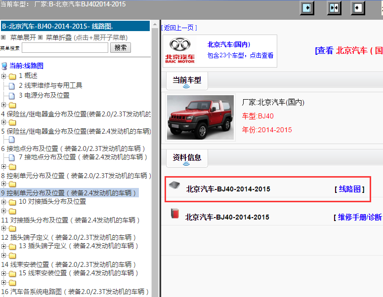Click the document icon of 2 线束维修与专用工具
This screenshot has height=297, width=383.
pos(11,86)
